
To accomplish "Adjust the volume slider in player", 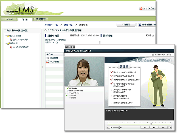I will coord(119,127).
